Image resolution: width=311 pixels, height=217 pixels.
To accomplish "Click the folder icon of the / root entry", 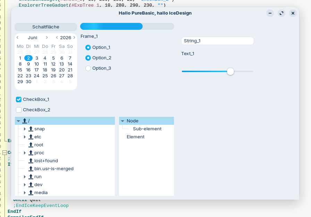I will [x=25, y=121].
